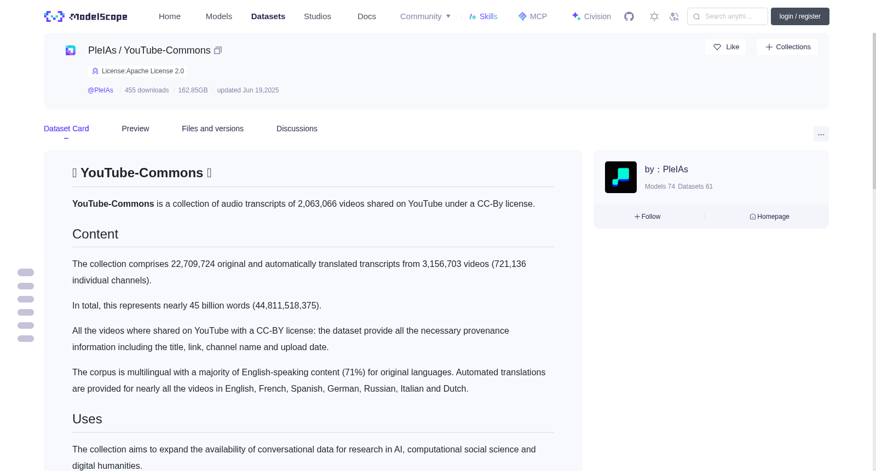Switch to the Preview tab

135,129
